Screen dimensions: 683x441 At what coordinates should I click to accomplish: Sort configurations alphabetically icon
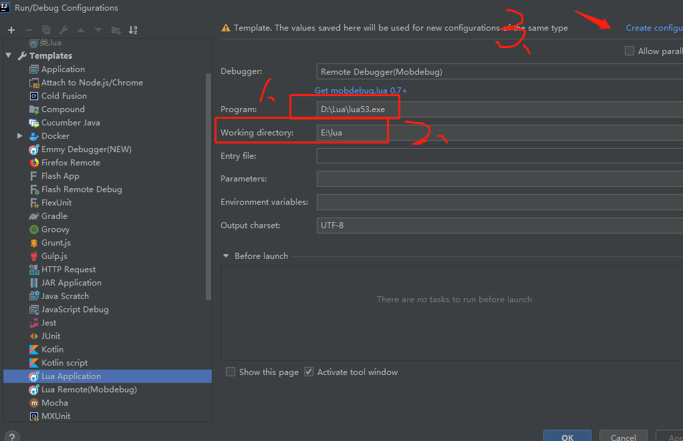click(x=133, y=30)
